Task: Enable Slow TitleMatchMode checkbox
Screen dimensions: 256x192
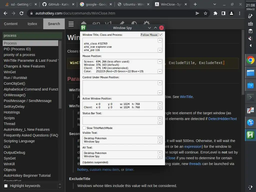Action: pyautogui.click(x=84, y=128)
